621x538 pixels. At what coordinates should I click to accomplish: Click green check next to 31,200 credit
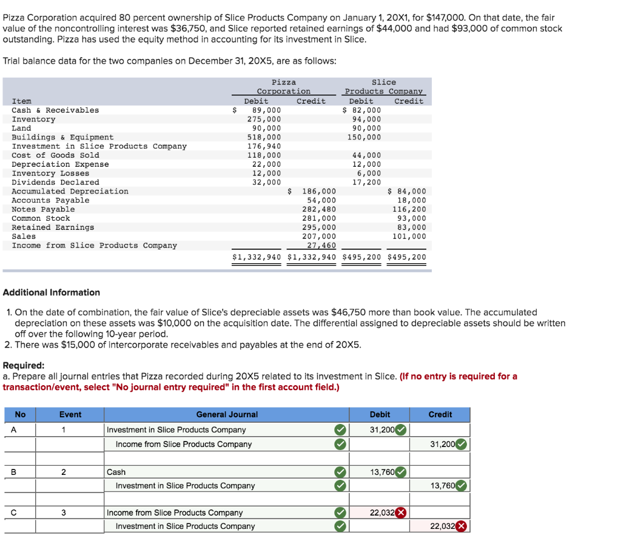461,445
